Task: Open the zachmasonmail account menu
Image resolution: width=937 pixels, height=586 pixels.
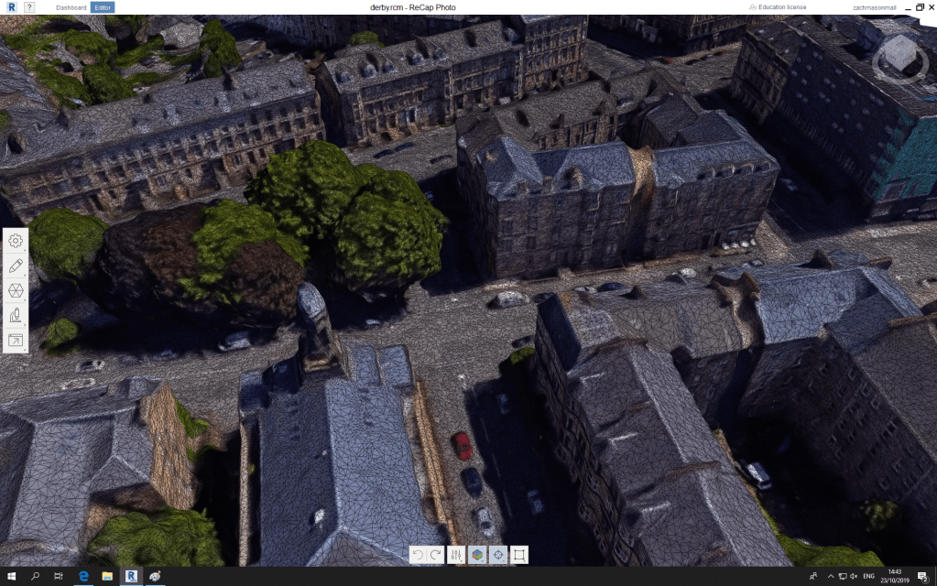Action: [871, 7]
